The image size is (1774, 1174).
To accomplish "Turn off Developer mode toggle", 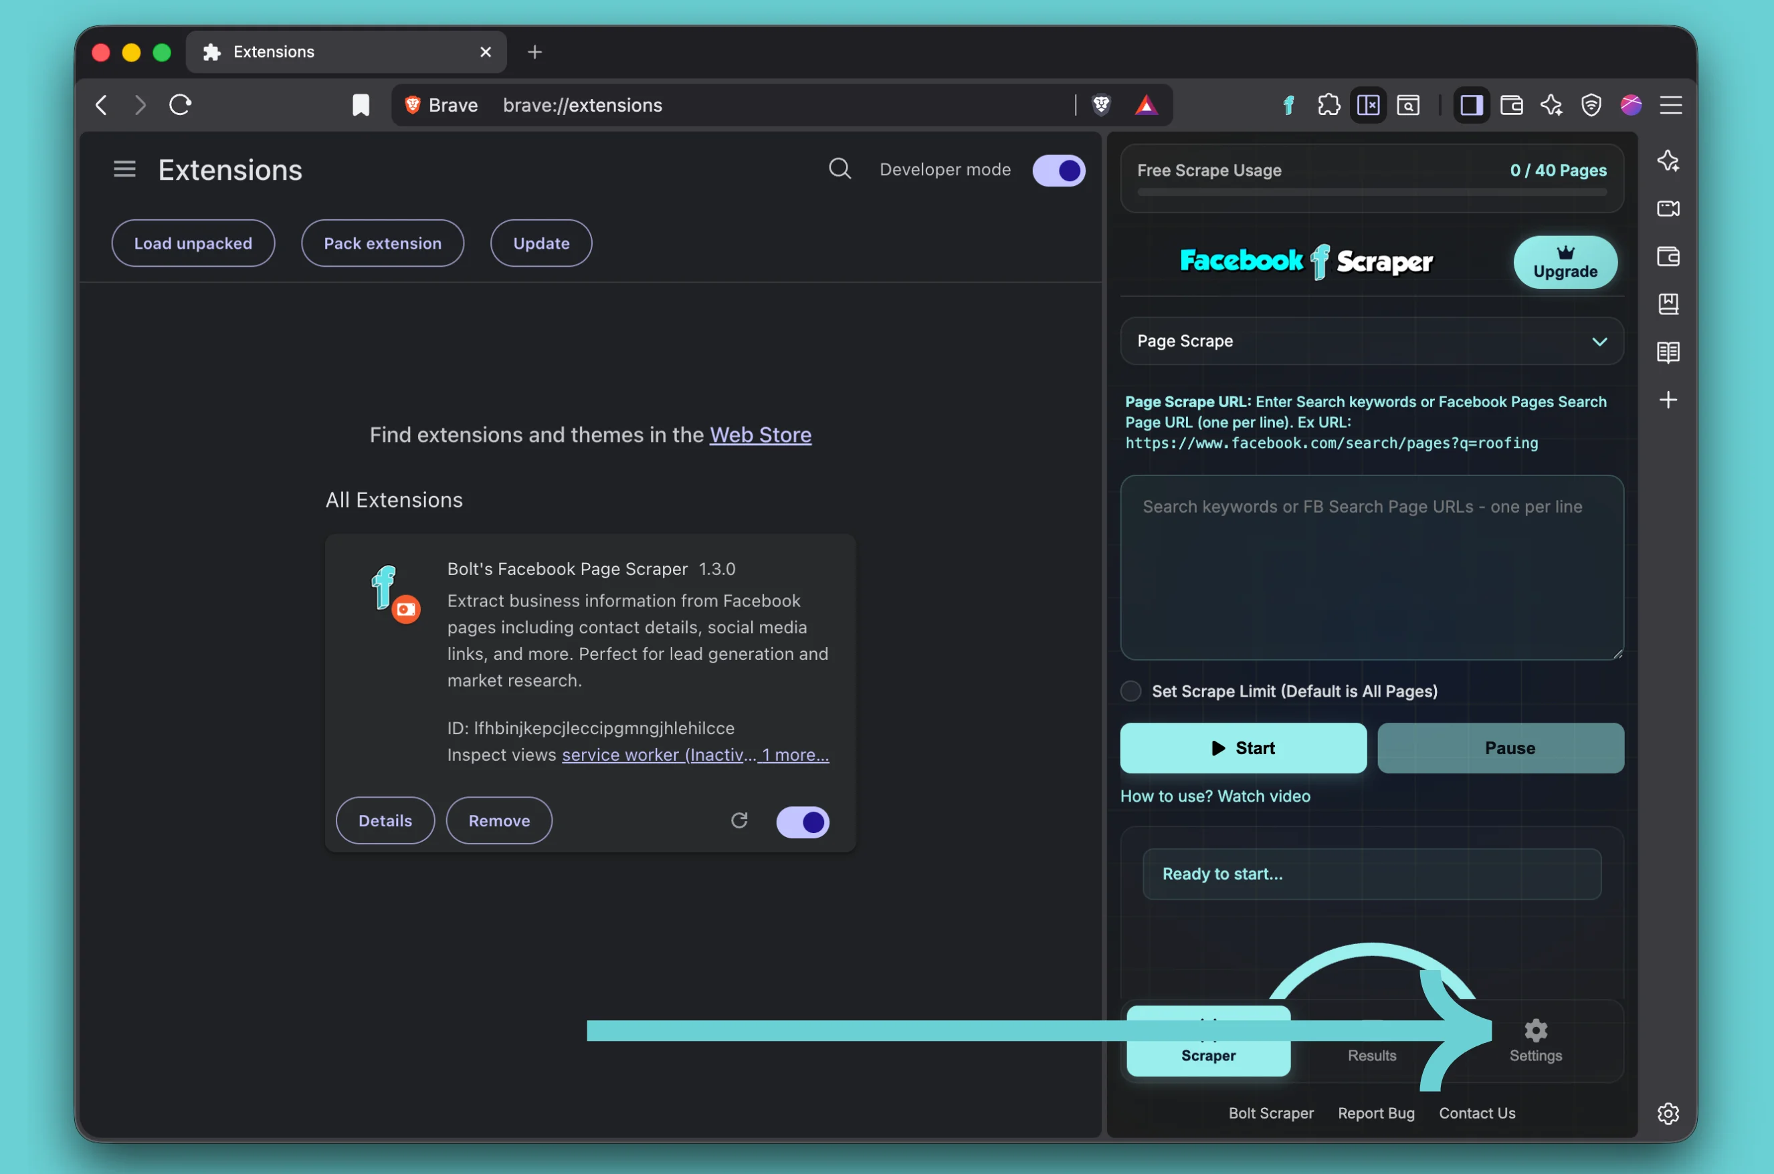I will point(1058,170).
